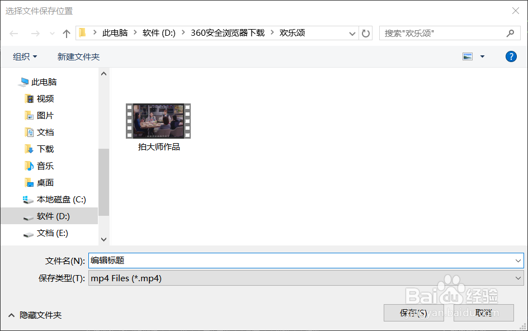Click the sidebar vertical scrollbar
Screen dimensions: 528x331
point(103,157)
